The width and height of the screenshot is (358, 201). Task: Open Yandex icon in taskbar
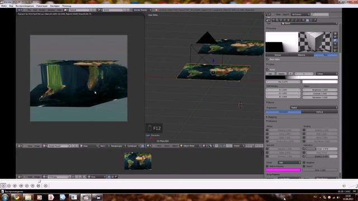(x=51, y=197)
